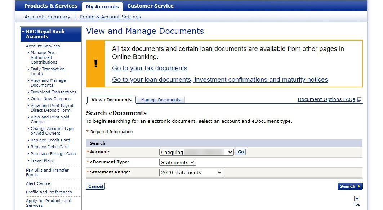Viewport: 383px width, 210px height.
Task: Open the eDocument Type Statements dropdown
Action: pos(178,162)
